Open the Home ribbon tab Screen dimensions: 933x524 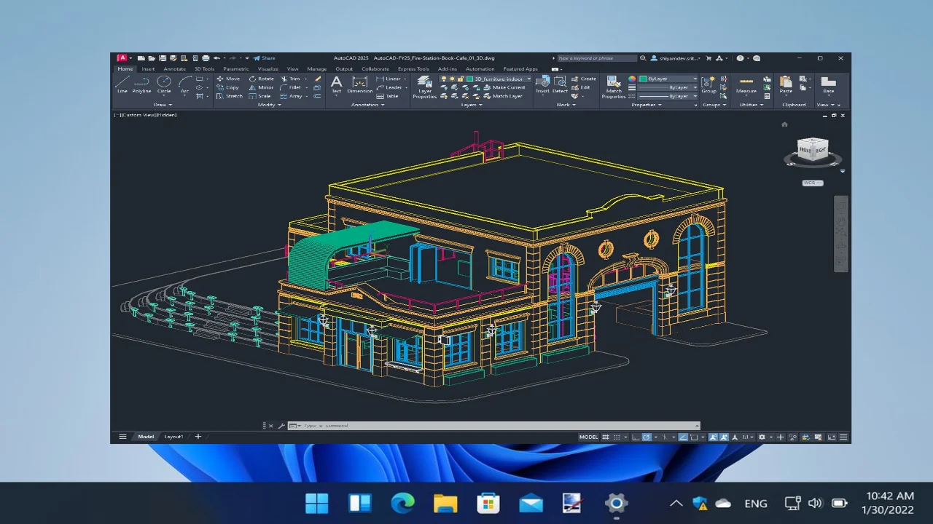click(x=125, y=69)
